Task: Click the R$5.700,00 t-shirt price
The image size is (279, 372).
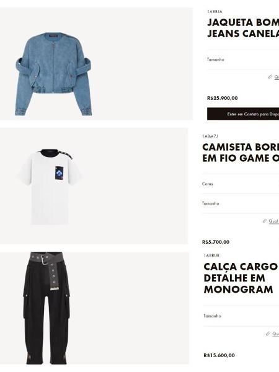Action: click(x=216, y=242)
